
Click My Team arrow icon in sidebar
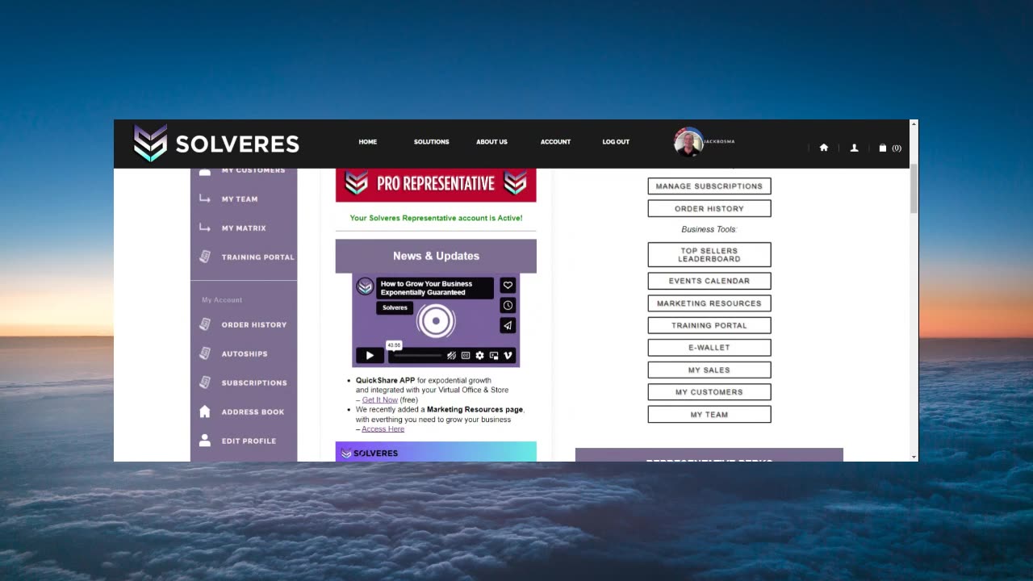pyautogui.click(x=205, y=199)
